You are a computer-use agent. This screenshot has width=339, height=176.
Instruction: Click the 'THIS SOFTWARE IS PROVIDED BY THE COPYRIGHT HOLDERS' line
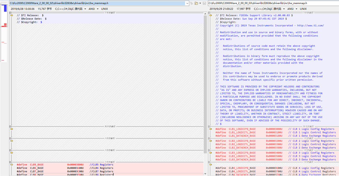(267, 87)
